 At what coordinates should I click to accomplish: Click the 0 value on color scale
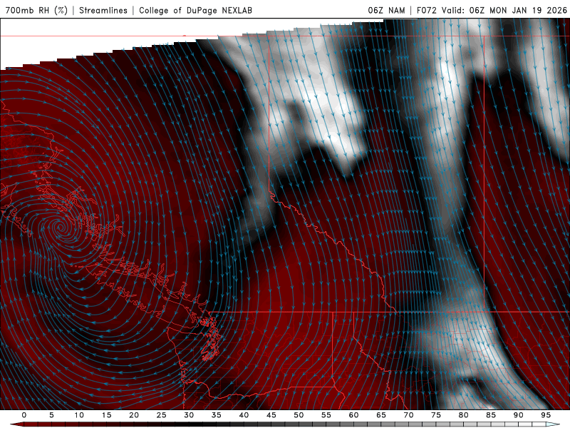tap(24, 415)
